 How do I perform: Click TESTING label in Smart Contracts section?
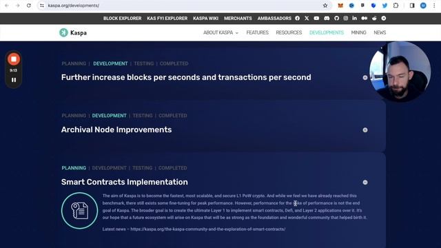[x=143, y=168]
